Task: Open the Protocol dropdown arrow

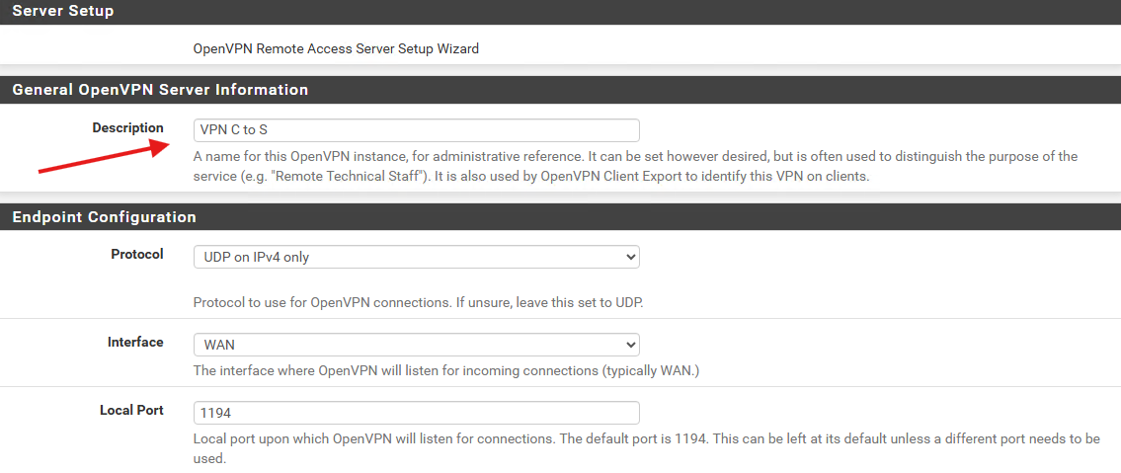Action: [x=630, y=256]
